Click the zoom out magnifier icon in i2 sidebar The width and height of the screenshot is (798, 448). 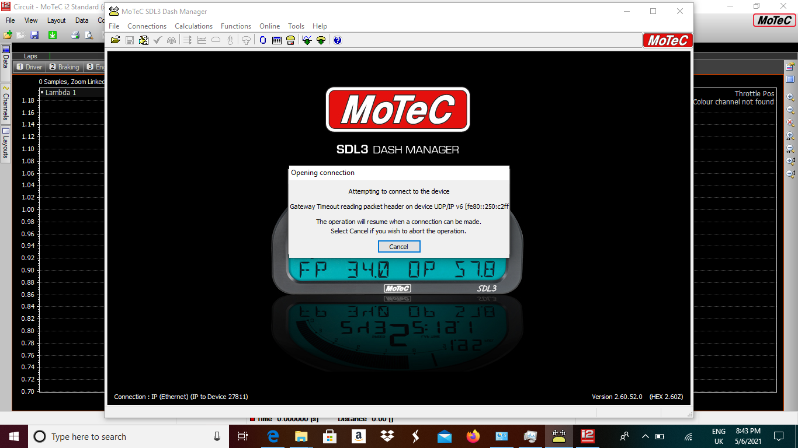tap(790, 110)
